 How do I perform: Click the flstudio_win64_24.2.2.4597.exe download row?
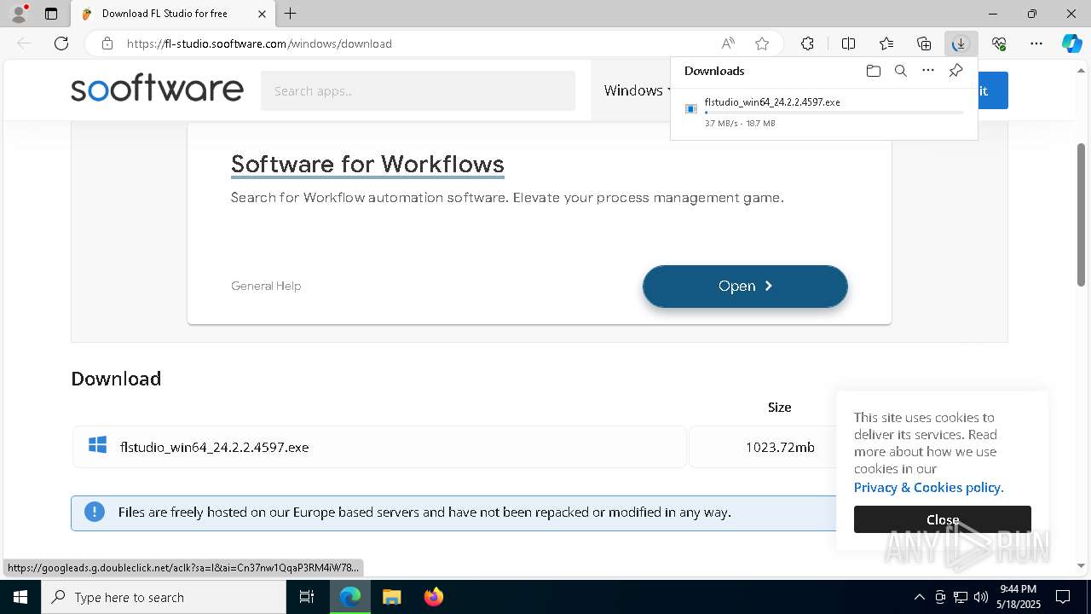(379, 447)
